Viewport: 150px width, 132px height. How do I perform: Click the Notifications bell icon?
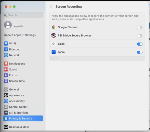point(6,63)
